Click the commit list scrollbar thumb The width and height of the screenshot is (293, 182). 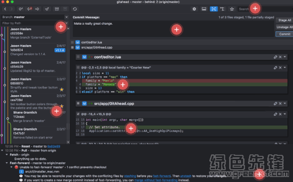tap(68, 127)
